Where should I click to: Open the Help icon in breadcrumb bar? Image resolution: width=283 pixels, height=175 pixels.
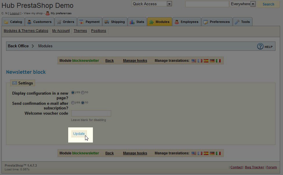[x=260, y=46]
